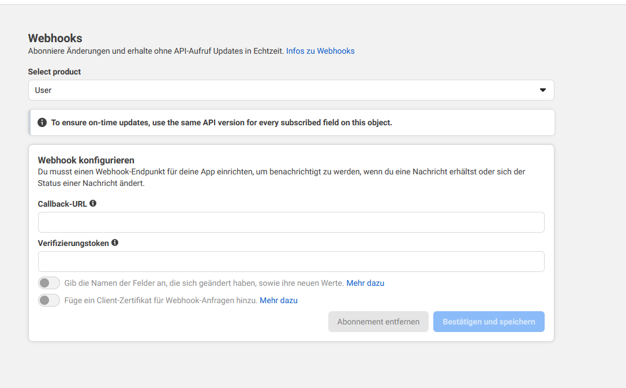
Task: Click the Callback-URL field label
Action: [x=62, y=204]
